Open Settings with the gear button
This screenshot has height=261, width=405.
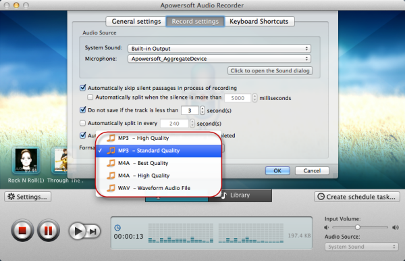(x=28, y=197)
